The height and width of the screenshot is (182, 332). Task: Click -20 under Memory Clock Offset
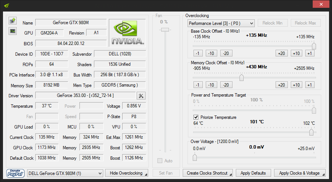click(226, 85)
